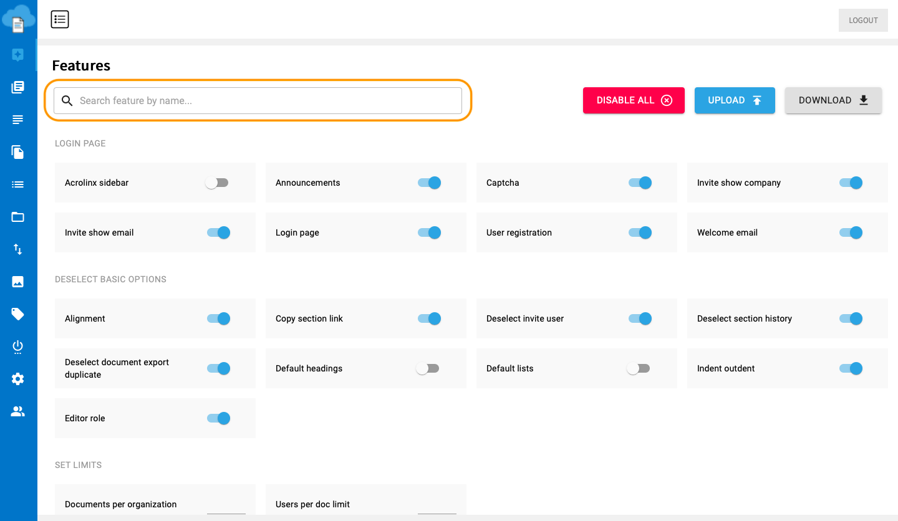Toggle Deselect section history switch

pos(851,318)
